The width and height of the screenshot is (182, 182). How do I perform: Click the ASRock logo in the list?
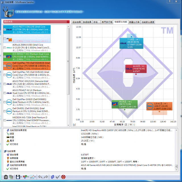pyautogui.click(x=9, y=48)
